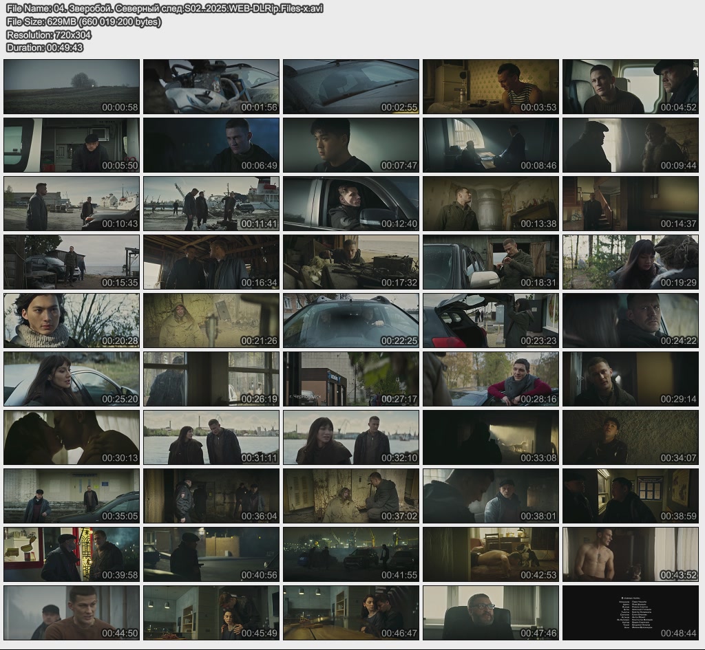Open the silhouette frame at 00:30:13
This screenshot has width=705, height=650.
click(x=72, y=437)
